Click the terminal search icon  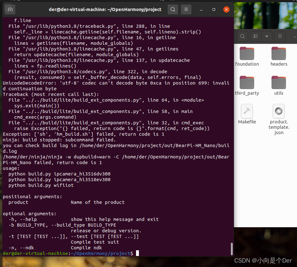[173, 9]
